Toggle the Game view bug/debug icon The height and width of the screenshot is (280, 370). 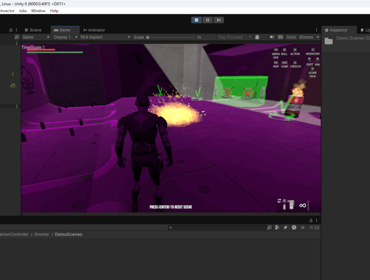pyautogui.click(x=257, y=37)
